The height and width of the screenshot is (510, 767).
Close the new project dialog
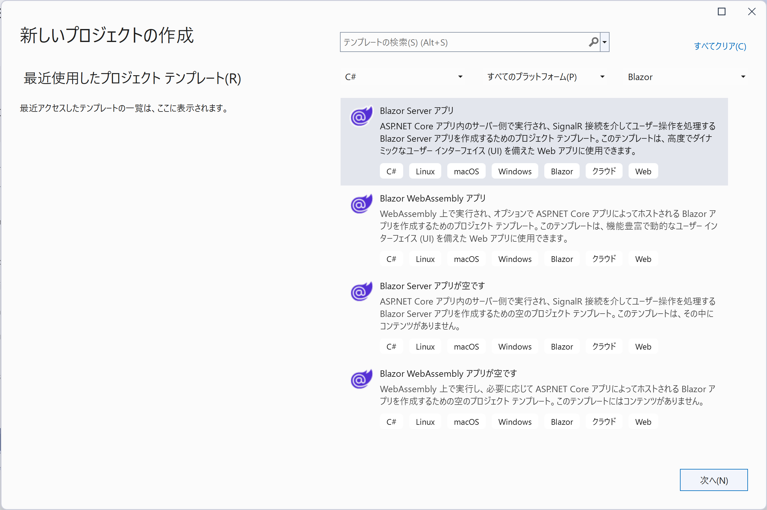pyautogui.click(x=752, y=12)
